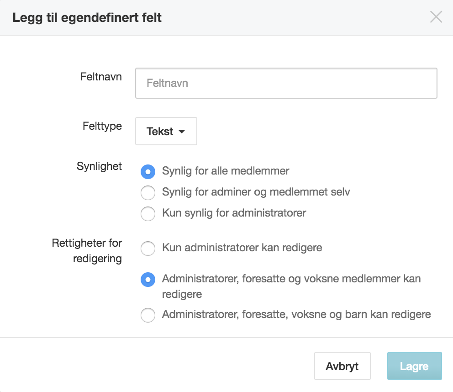Screen dimensions: 453x392
Task: Select the Synlig for alle medlemmer radio button
Action: click(148, 172)
